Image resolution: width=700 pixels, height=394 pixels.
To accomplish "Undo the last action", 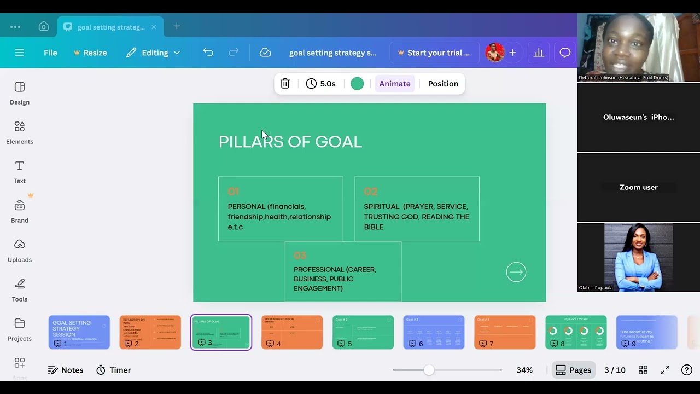I will (208, 53).
